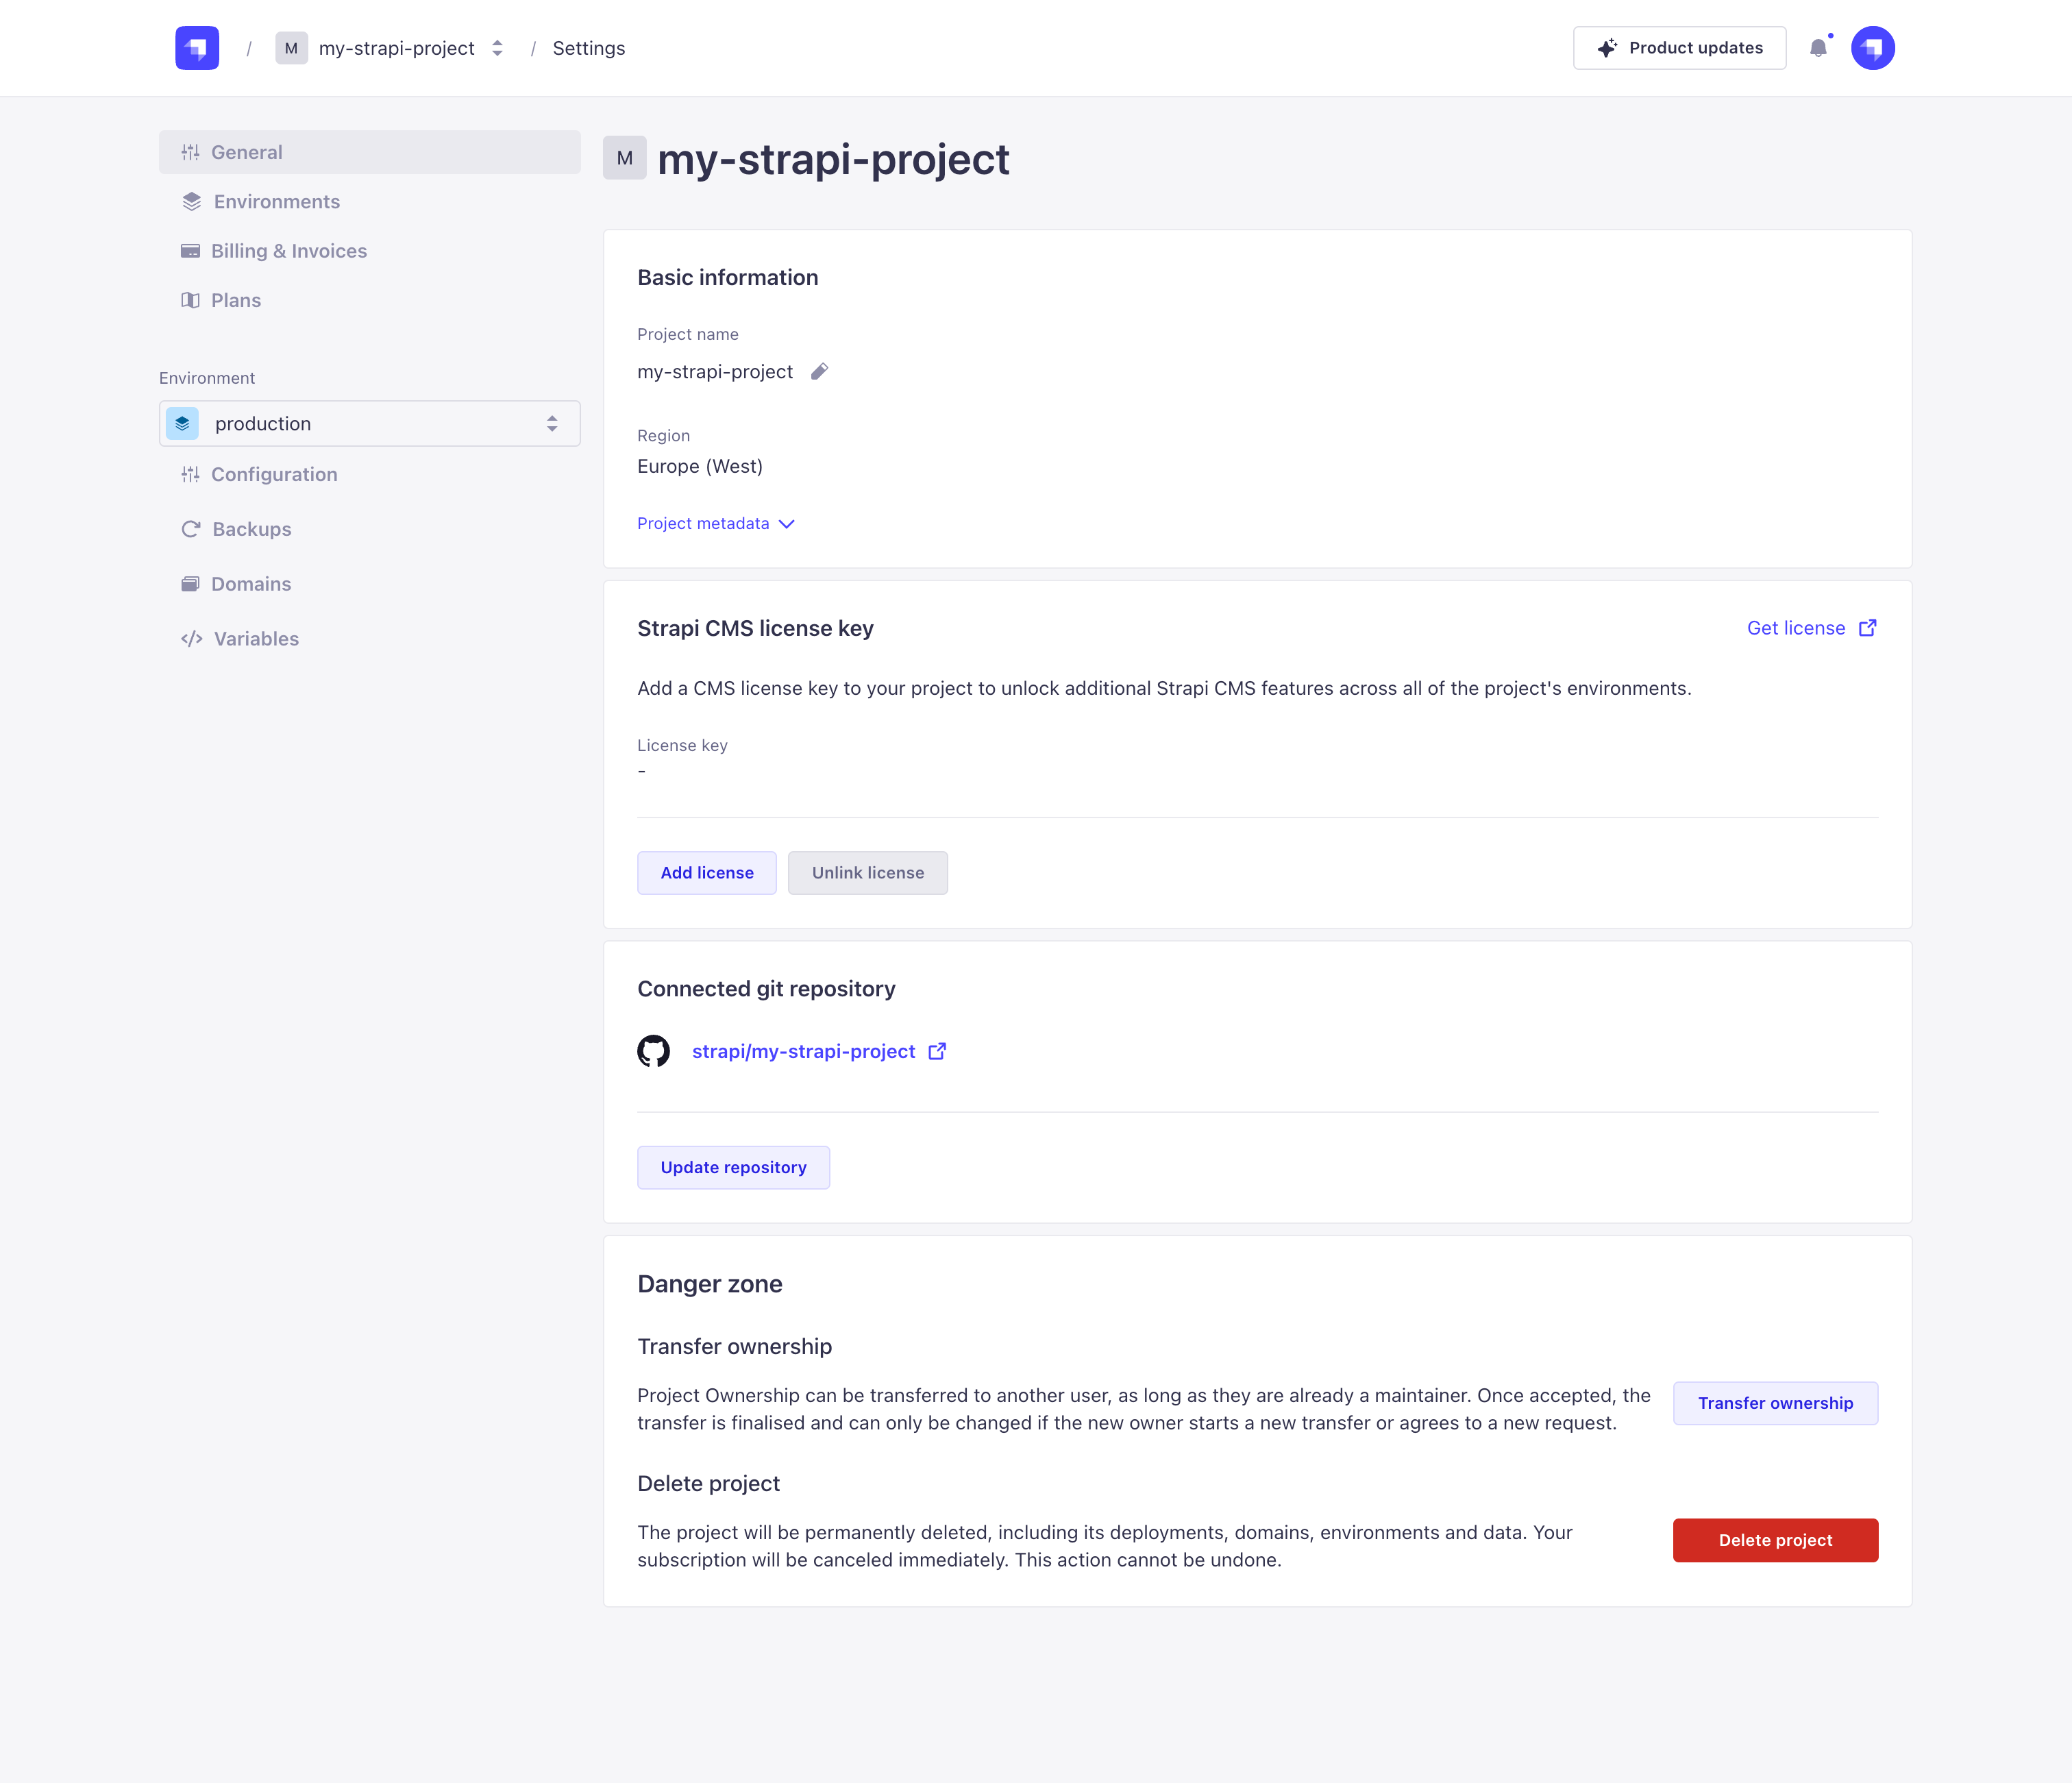The image size is (2072, 1783).
Task: Click the Connected git repository heading
Action: (x=766, y=989)
